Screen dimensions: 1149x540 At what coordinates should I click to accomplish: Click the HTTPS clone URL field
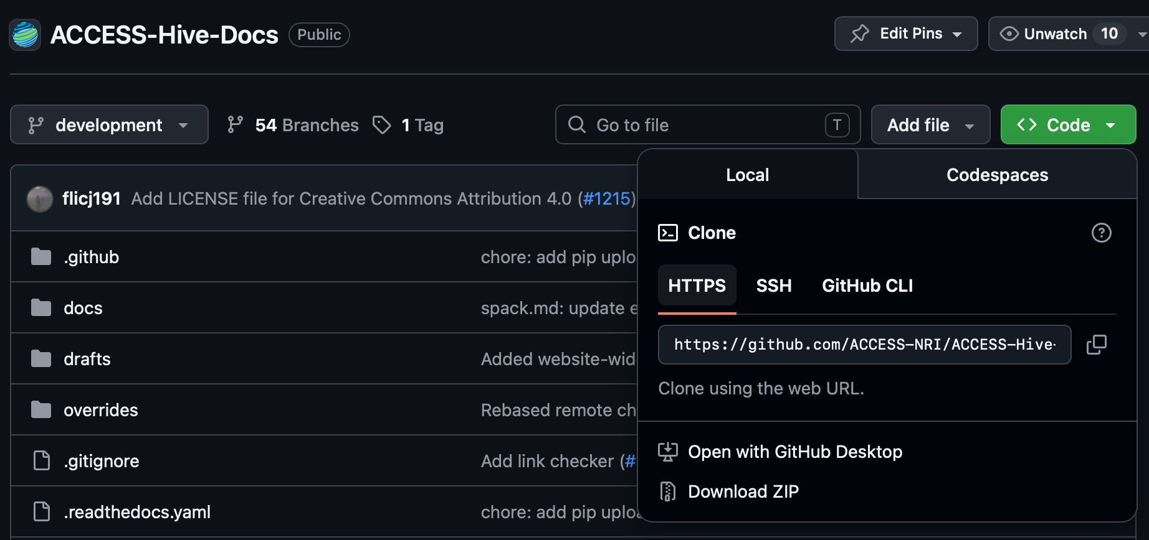(865, 345)
